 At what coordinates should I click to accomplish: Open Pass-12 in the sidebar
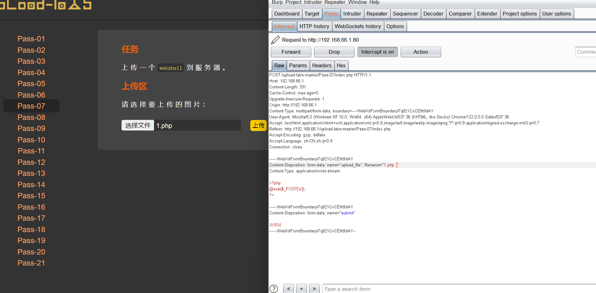click(31, 162)
